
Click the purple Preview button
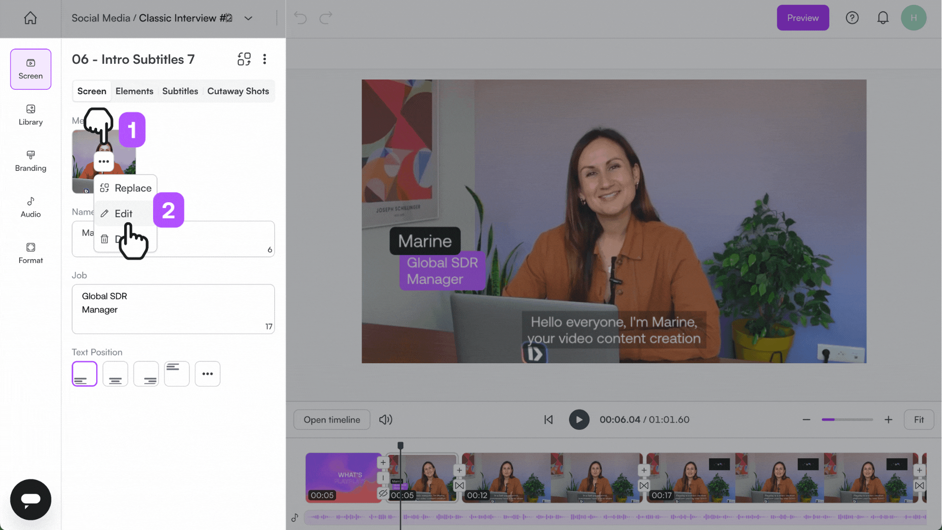coord(803,18)
